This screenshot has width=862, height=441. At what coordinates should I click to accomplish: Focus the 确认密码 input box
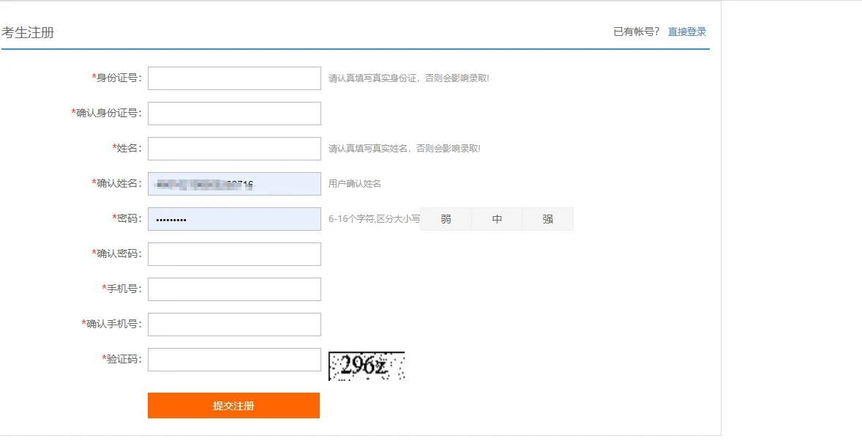point(234,254)
